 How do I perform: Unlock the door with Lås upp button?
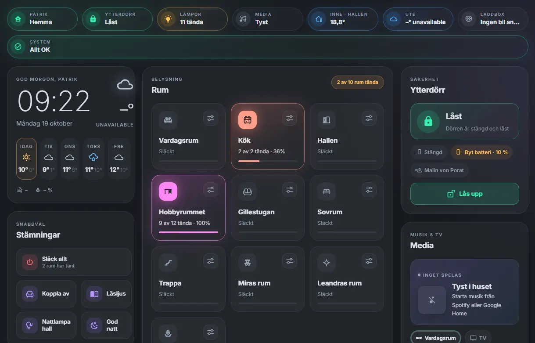coord(465,194)
